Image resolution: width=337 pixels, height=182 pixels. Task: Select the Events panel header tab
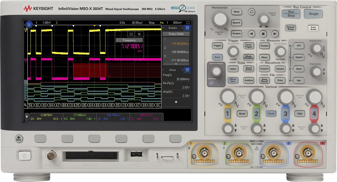click(173, 28)
